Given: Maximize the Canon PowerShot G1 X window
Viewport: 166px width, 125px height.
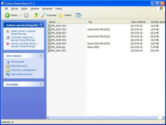Looking at the screenshot, I should click(x=158, y=3).
